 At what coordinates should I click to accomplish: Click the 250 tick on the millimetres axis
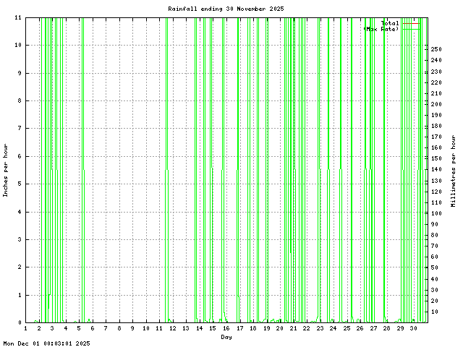coord(436,49)
